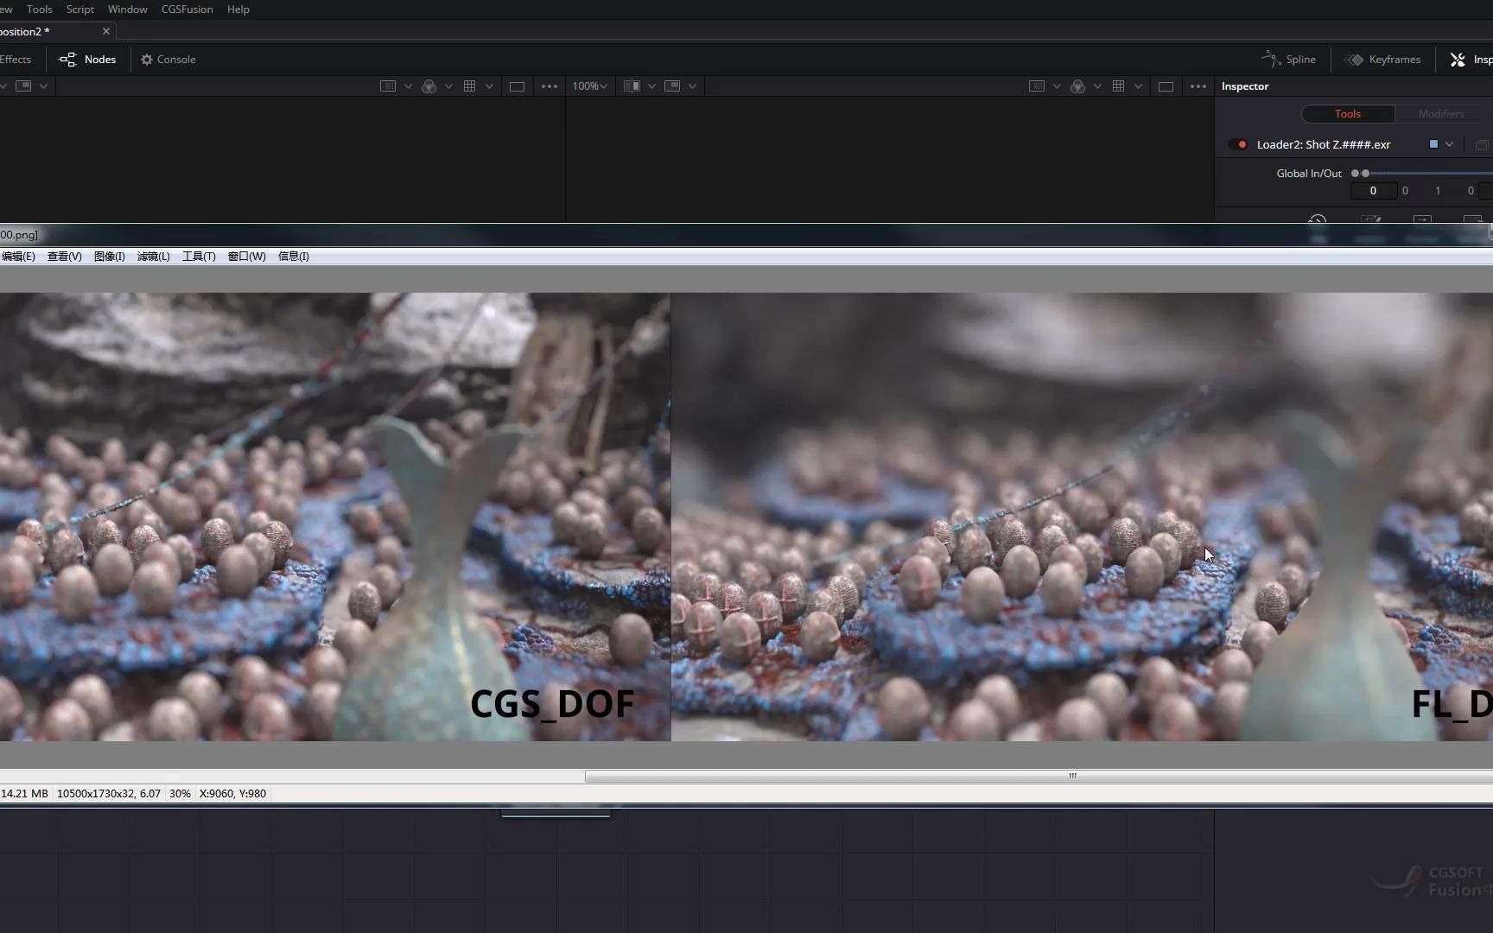Expand the channel selector beside Loader2
This screenshot has width=1493, height=933.
tap(1450, 143)
